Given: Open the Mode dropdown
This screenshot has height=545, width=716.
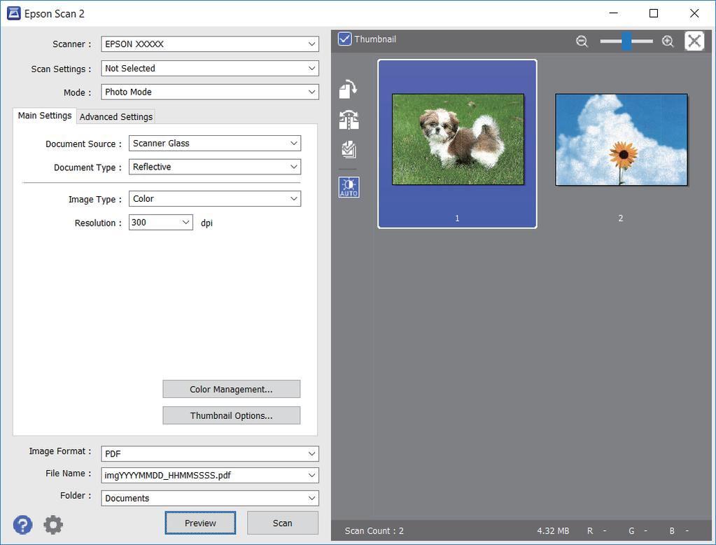Looking at the screenshot, I should pos(209,92).
